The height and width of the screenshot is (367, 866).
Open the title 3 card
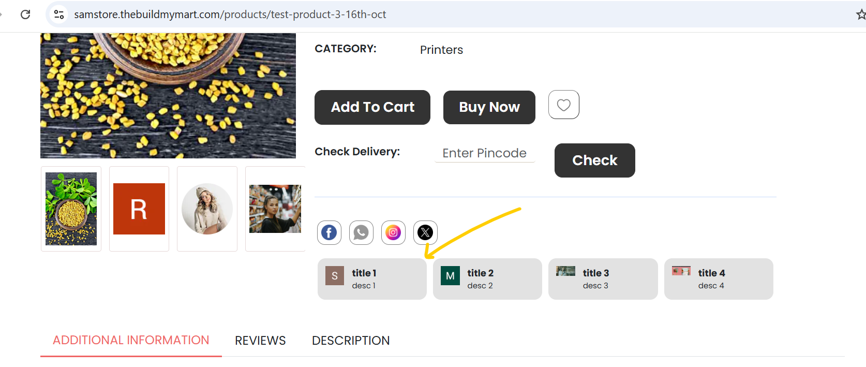pyautogui.click(x=603, y=279)
